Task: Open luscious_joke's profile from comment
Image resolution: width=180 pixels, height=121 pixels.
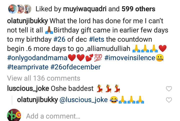Action: coord(28,89)
